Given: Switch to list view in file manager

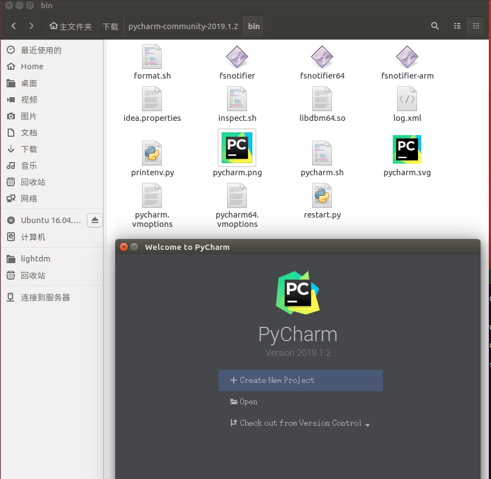Looking at the screenshot, I should coord(457,26).
